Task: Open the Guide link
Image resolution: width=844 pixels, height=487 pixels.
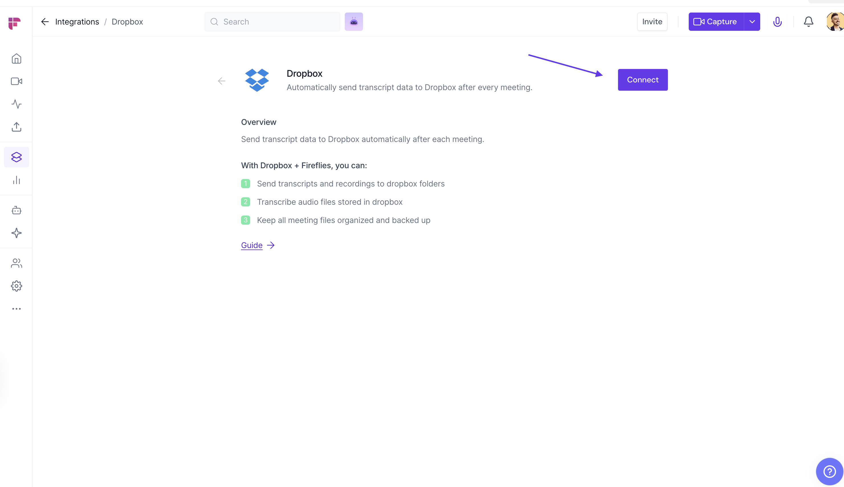Action: pos(252,245)
